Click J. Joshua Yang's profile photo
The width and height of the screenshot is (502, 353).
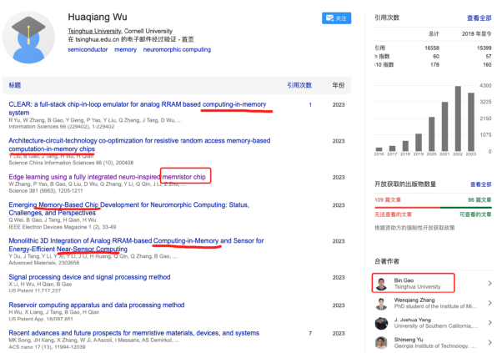click(x=381, y=323)
